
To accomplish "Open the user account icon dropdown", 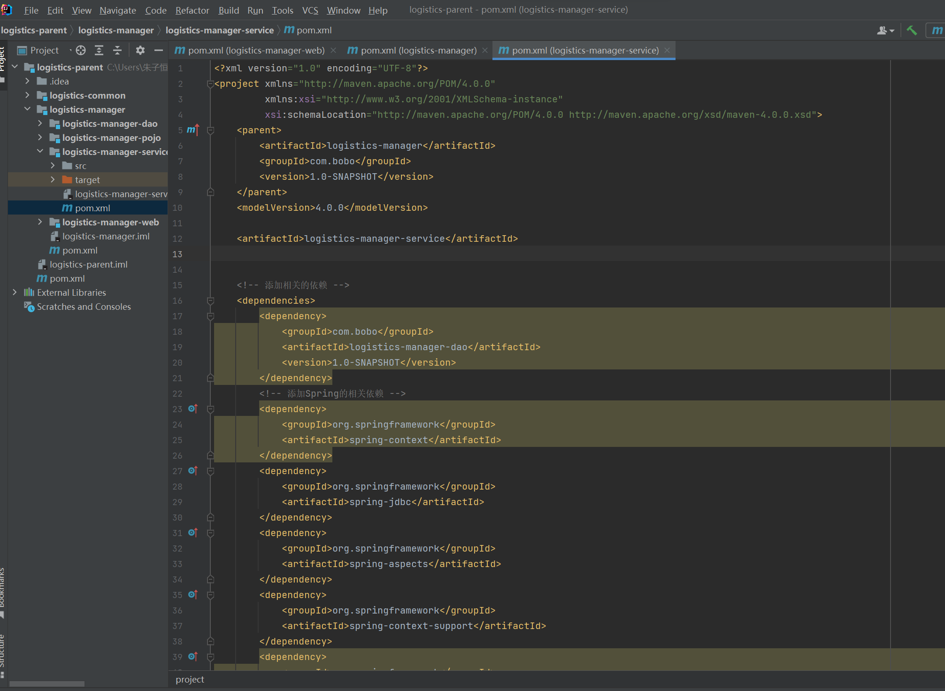I will (885, 31).
